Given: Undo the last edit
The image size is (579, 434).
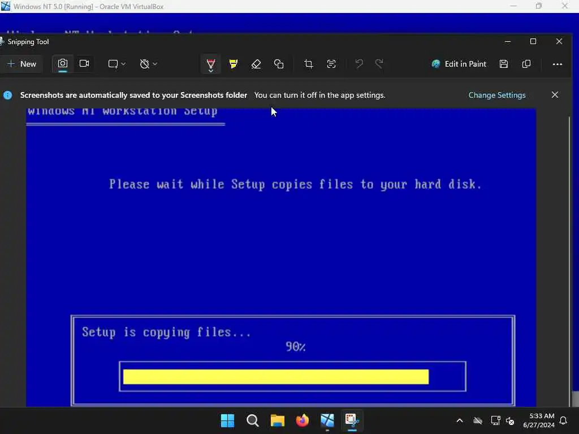Looking at the screenshot, I should click(x=359, y=64).
